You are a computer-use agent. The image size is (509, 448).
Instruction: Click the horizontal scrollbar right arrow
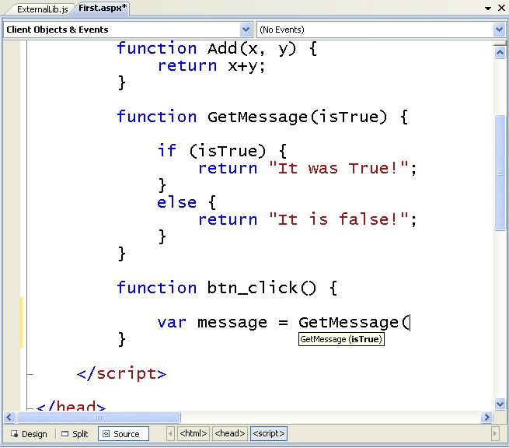coord(486,418)
